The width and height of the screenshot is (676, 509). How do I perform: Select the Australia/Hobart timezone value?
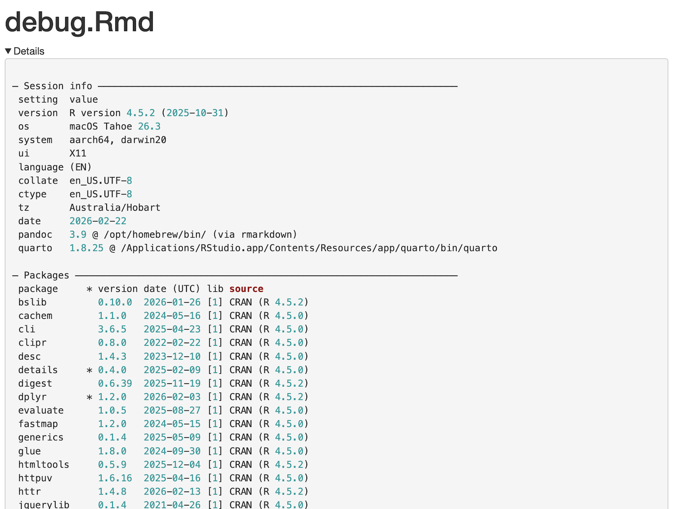click(x=114, y=207)
